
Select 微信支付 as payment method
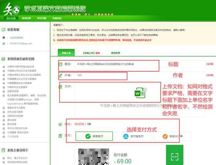pos(94,136)
